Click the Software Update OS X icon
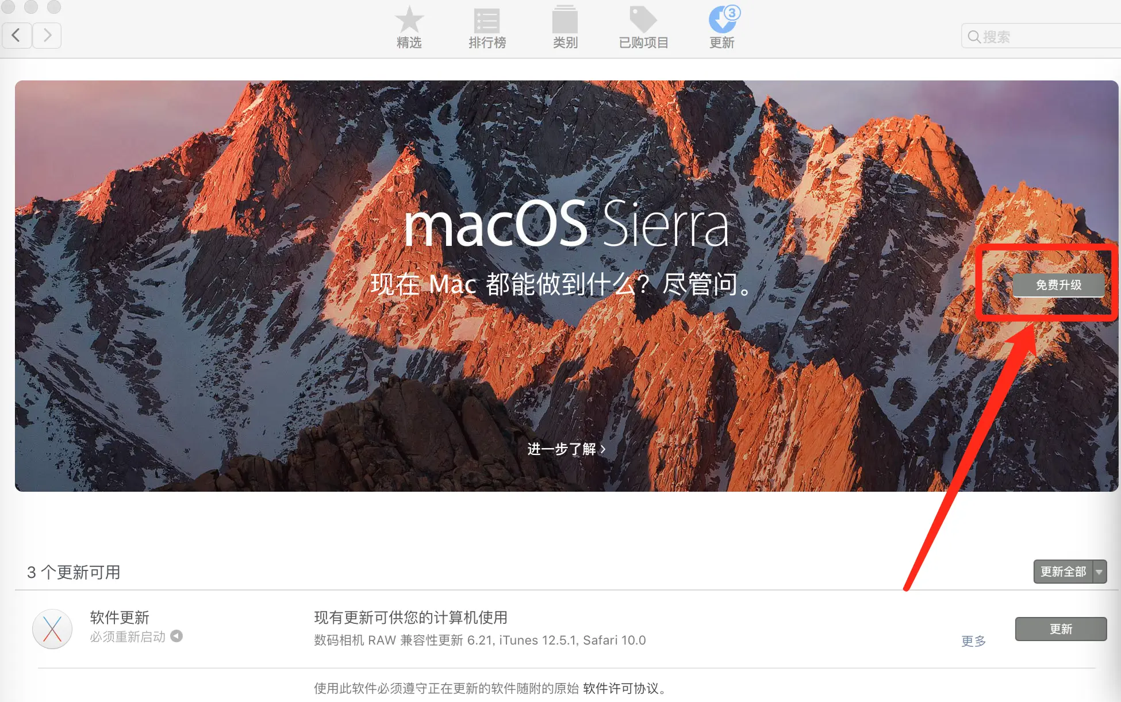Image resolution: width=1121 pixels, height=702 pixels. pyautogui.click(x=52, y=629)
